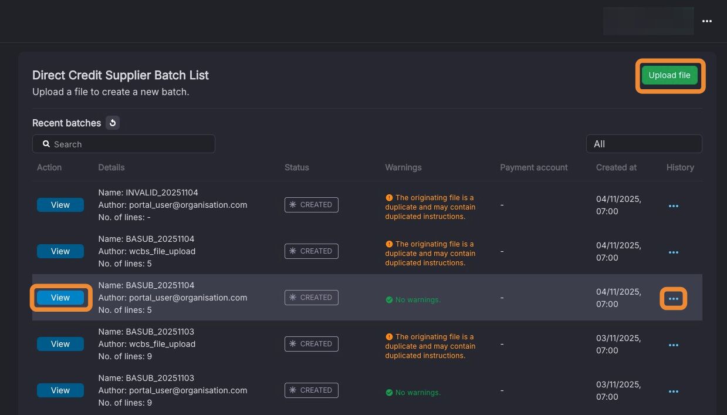727x415 pixels.
Task: Open history for BASUB_20251103 by wcbs_file_upload
Action: pyautogui.click(x=674, y=345)
